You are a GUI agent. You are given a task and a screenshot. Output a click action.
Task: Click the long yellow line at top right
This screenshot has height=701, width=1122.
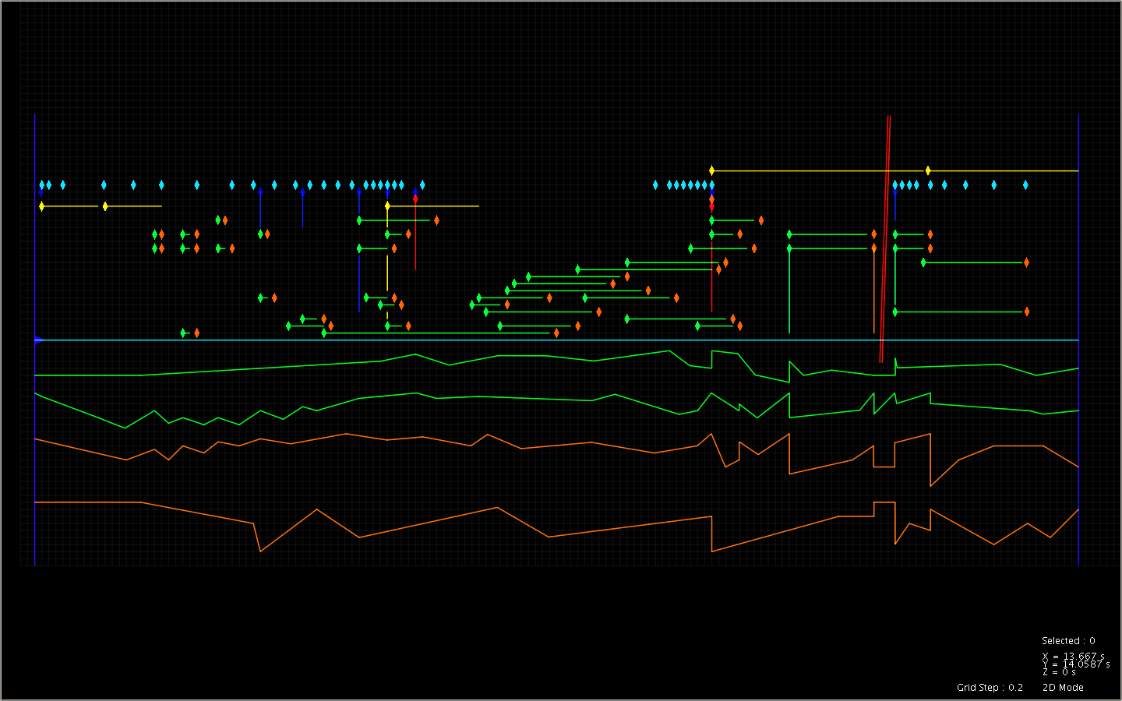818,171
